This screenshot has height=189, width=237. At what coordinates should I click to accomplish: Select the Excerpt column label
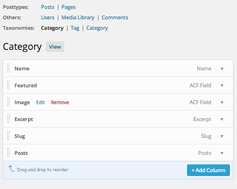pos(24,119)
